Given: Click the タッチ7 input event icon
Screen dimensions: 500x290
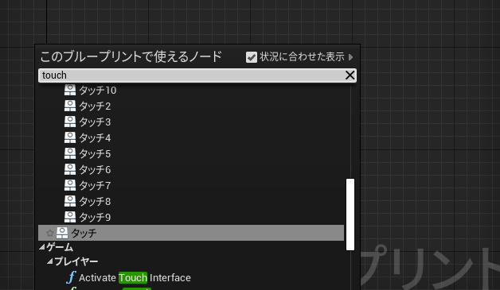Looking at the screenshot, I should click(x=70, y=185).
